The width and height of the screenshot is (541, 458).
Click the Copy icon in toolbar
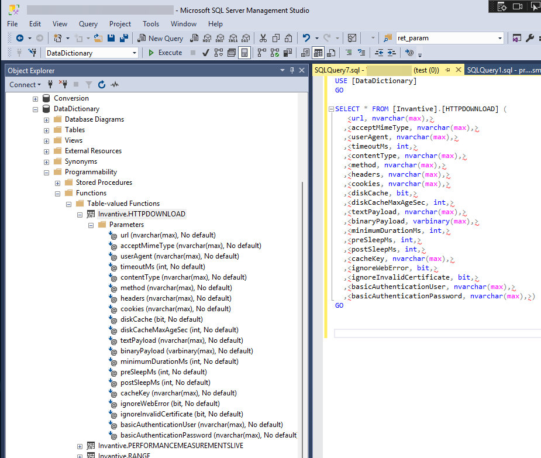(x=276, y=38)
